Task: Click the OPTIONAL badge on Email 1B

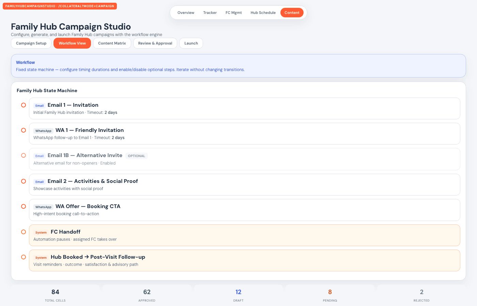Action: (x=137, y=156)
